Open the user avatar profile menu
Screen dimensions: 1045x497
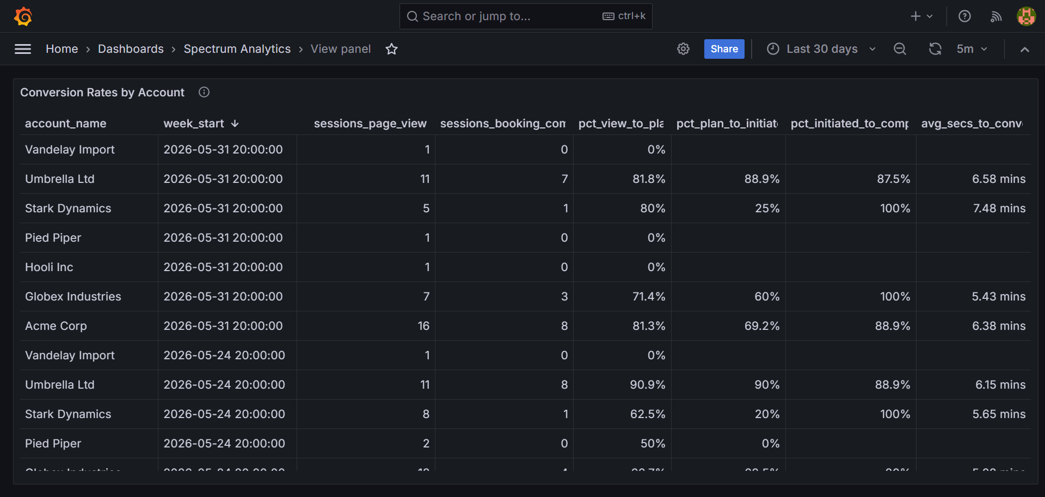1026,16
